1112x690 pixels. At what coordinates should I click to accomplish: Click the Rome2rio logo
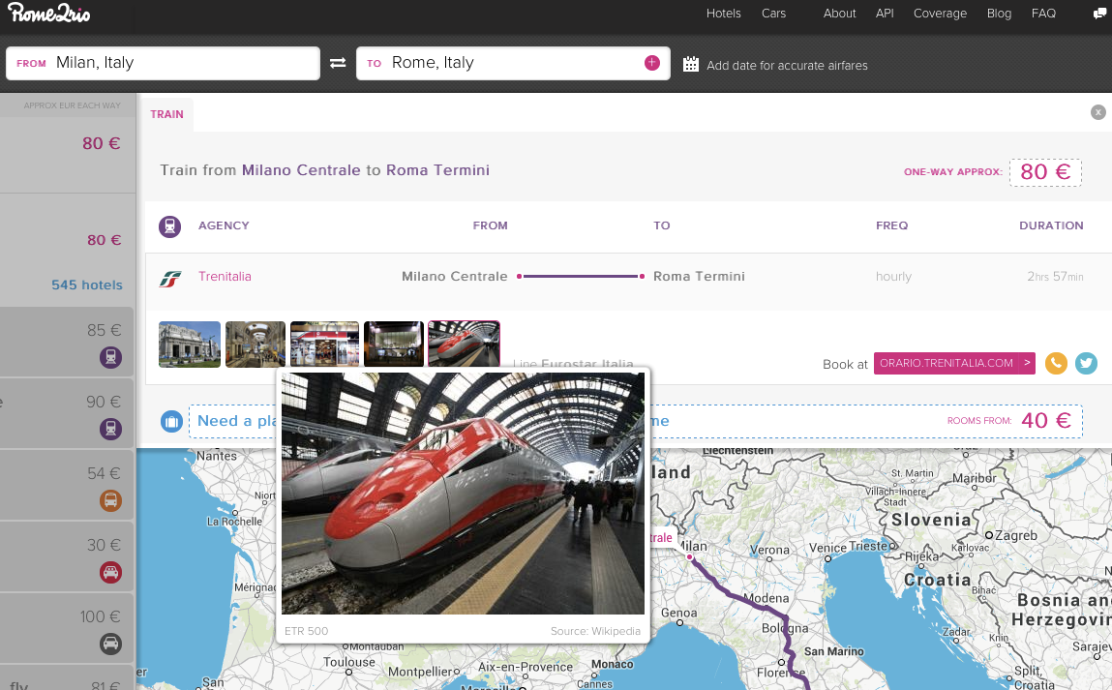pyautogui.click(x=49, y=13)
